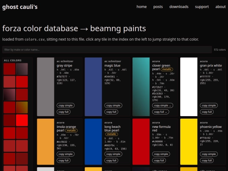228x171 pixels.
Task: Select the brightest pure red index tile
Action: pos(22,120)
